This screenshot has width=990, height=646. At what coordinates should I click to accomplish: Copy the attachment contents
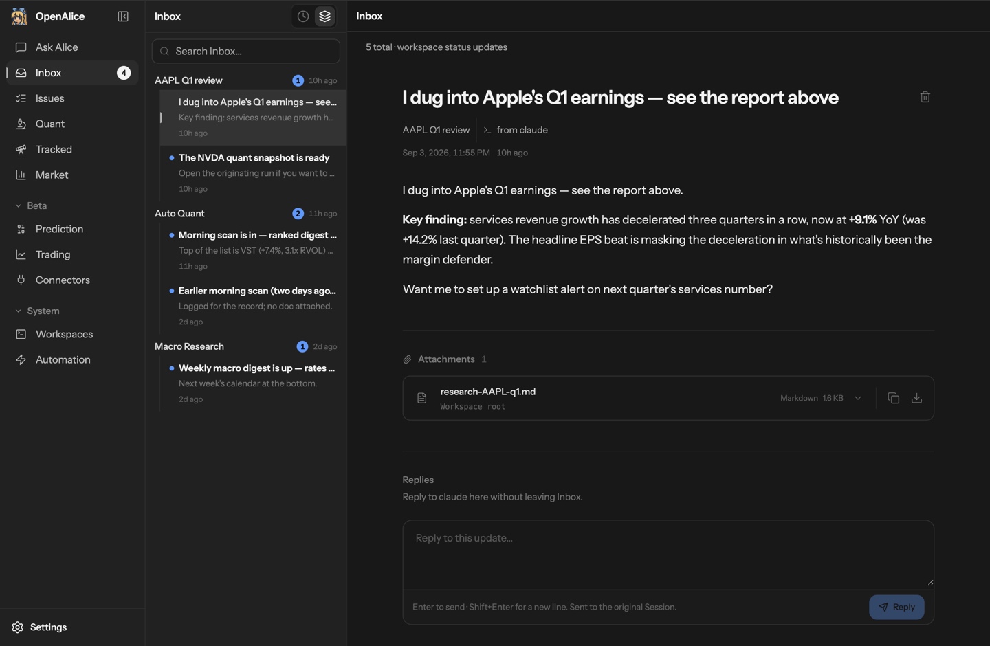[893, 398]
